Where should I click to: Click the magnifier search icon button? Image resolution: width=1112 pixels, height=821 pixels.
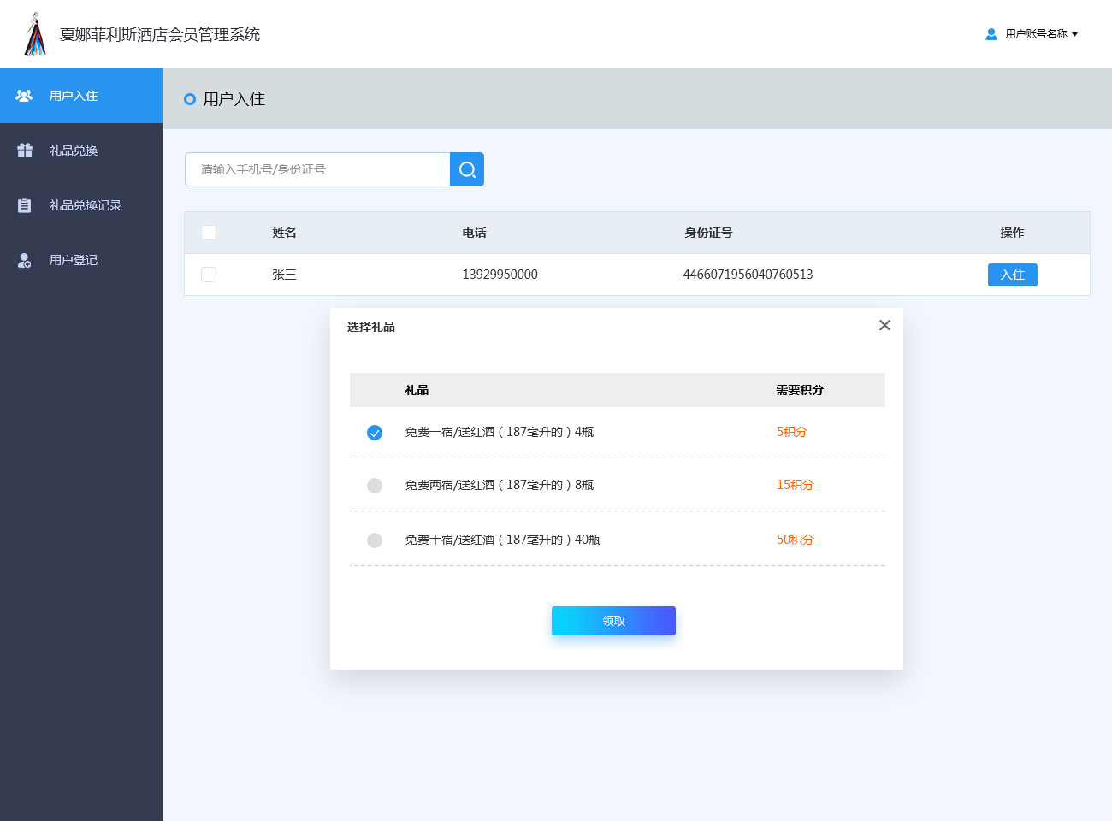point(467,169)
